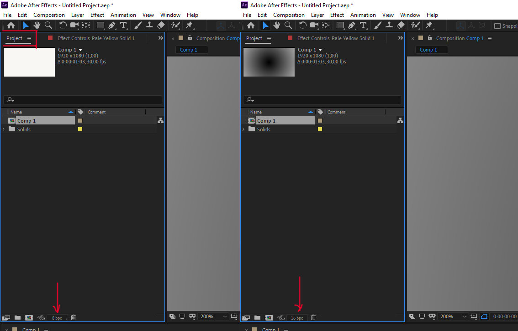Select the Pen tool in the left window
The image size is (518, 331).
(x=112, y=26)
